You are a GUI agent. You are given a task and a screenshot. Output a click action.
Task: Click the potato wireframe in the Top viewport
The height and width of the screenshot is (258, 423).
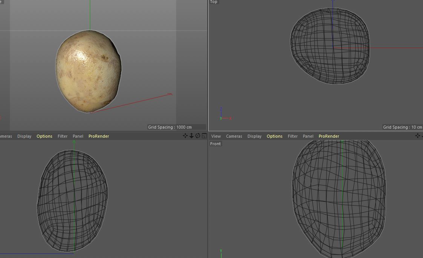(330, 45)
